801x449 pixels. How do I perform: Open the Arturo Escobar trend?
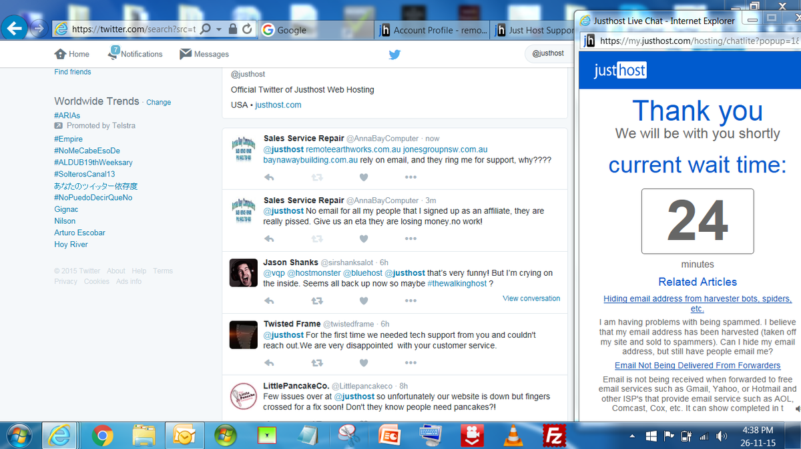point(79,232)
